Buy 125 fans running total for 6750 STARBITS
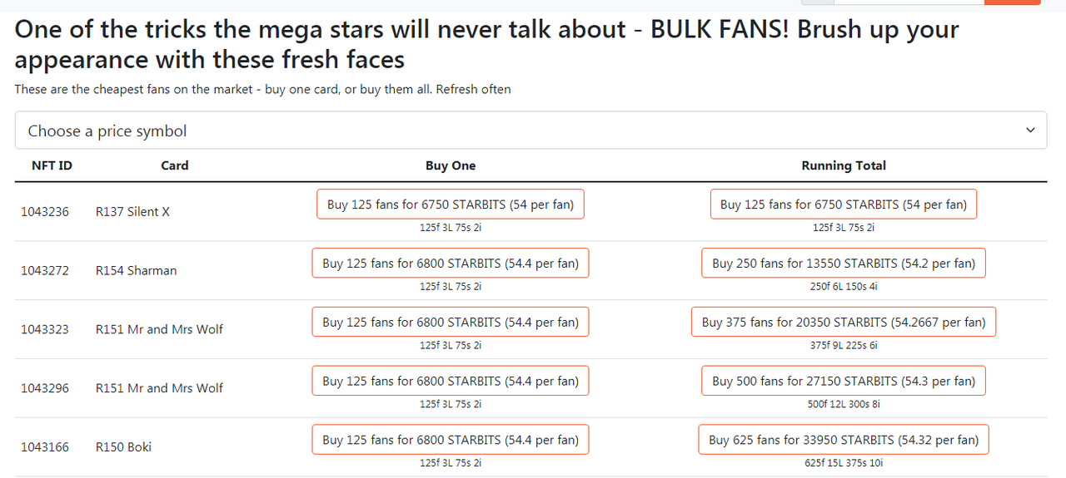1066x478 pixels. tap(844, 205)
